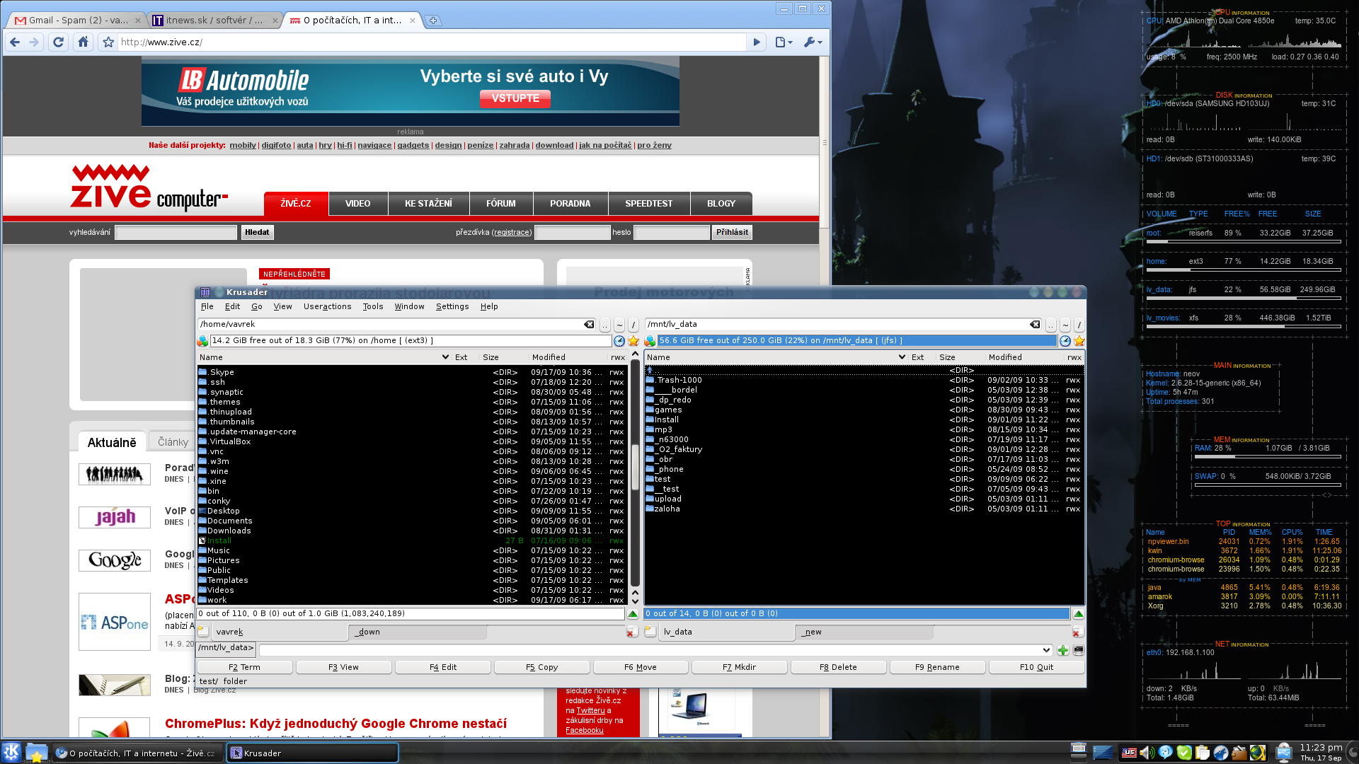Open Chromium wrench settings menu

[x=813, y=42]
